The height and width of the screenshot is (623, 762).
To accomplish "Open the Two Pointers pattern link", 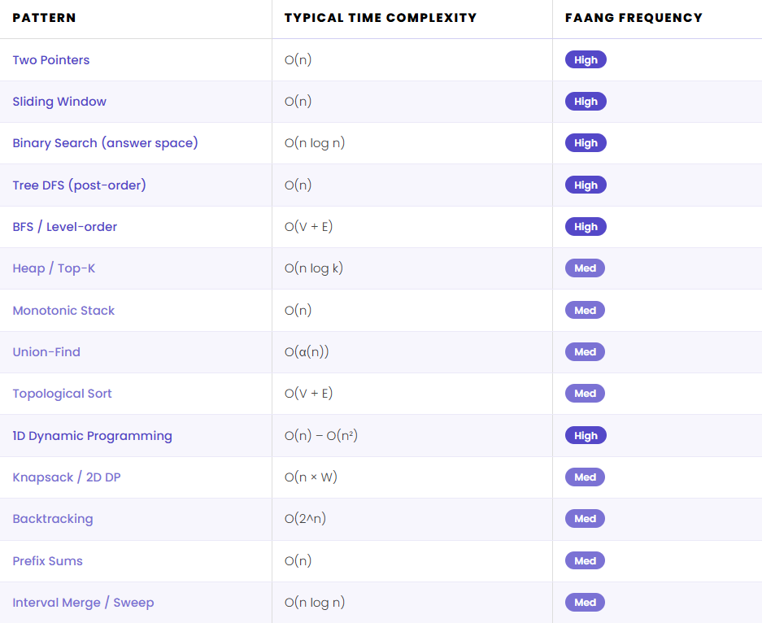I will (x=51, y=60).
